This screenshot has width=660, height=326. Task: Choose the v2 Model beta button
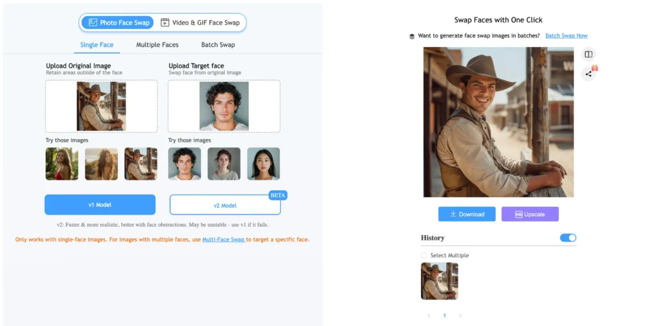[x=225, y=206]
